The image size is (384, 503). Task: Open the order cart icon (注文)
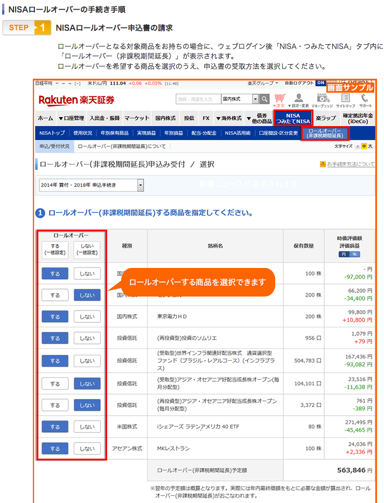(x=280, y=100)
